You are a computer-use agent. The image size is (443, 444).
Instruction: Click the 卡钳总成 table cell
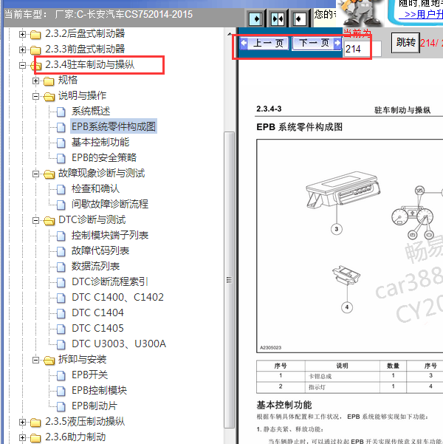342,376
